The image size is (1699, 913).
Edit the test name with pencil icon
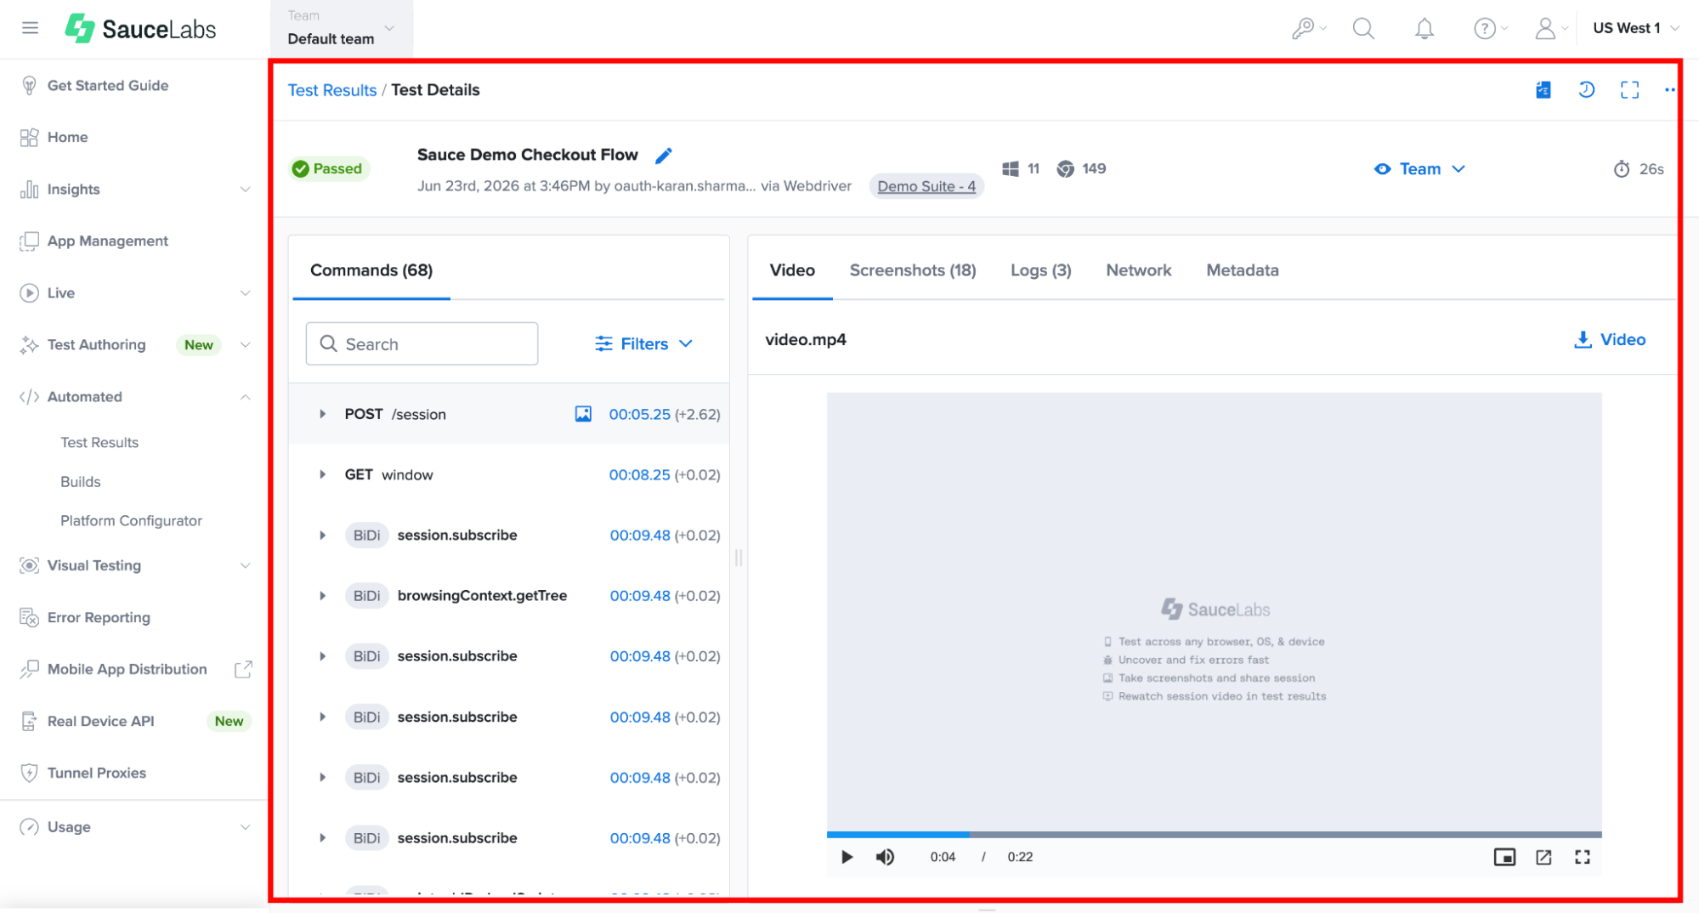[x=664, y=156]
